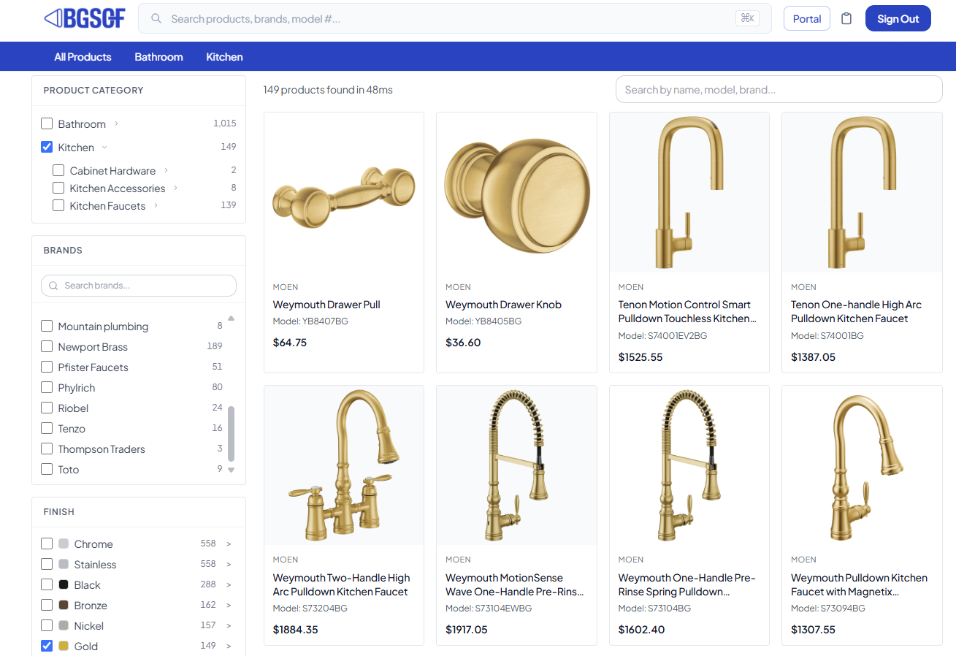This screenshot has width=956, height=656.
Task: Check the Kitchen Accessories checkbox
Action: (x=58, y=188)
